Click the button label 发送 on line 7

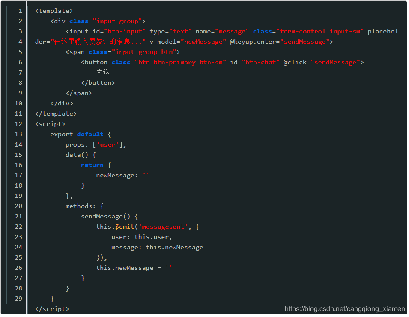103,72
